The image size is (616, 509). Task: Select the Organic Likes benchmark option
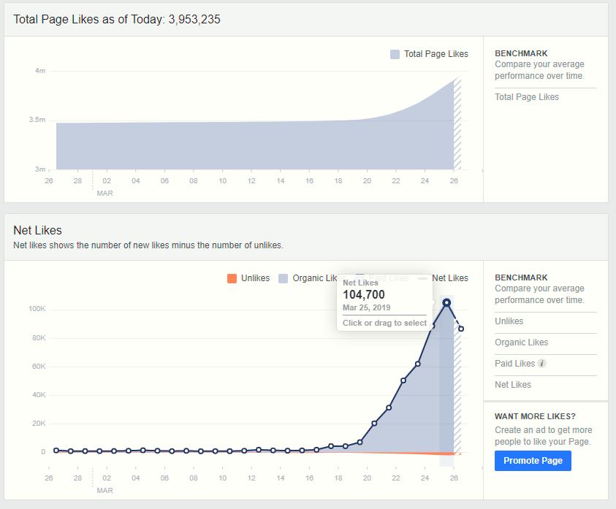pos(521,342)
